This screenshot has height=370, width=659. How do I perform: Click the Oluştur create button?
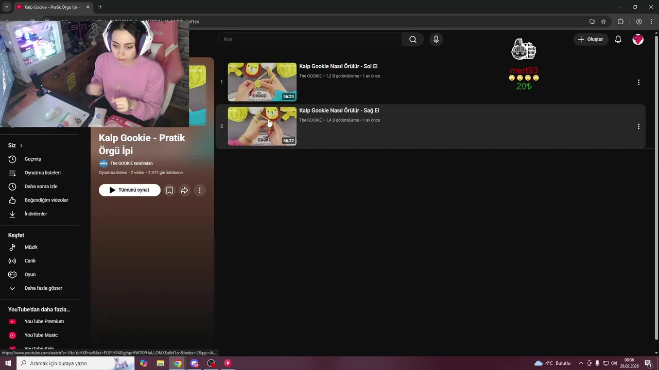(591, 39)
